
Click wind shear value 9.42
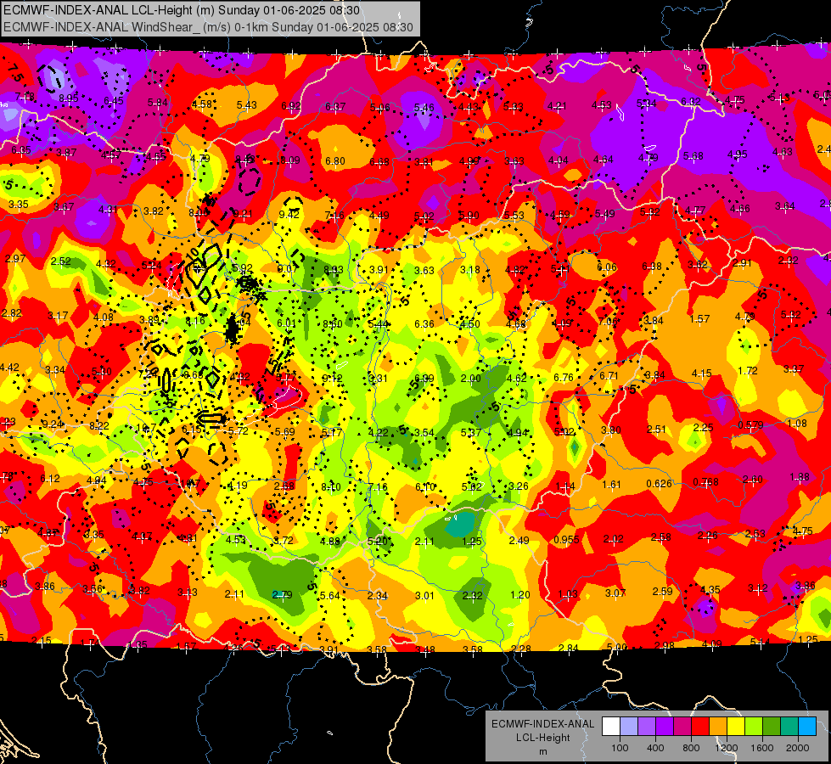[x=289, y=214]
